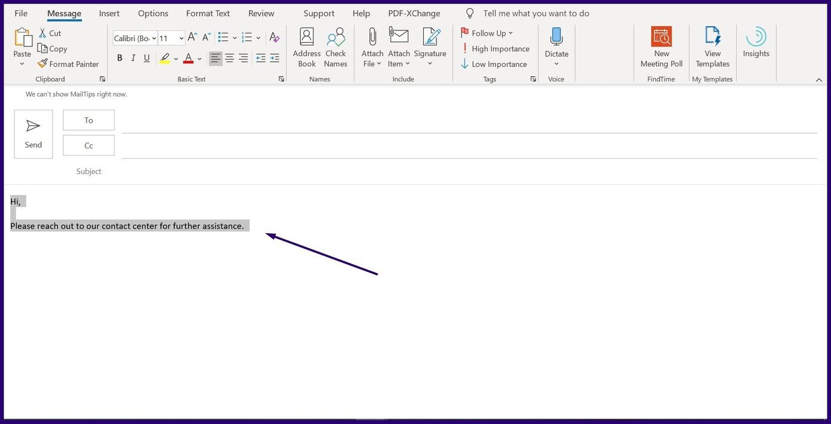
Task: Switch to the Insert tab
Action: 109,13
